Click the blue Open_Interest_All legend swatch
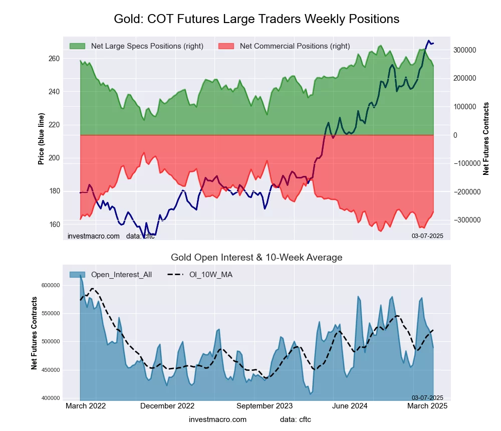 click(77, 275)
